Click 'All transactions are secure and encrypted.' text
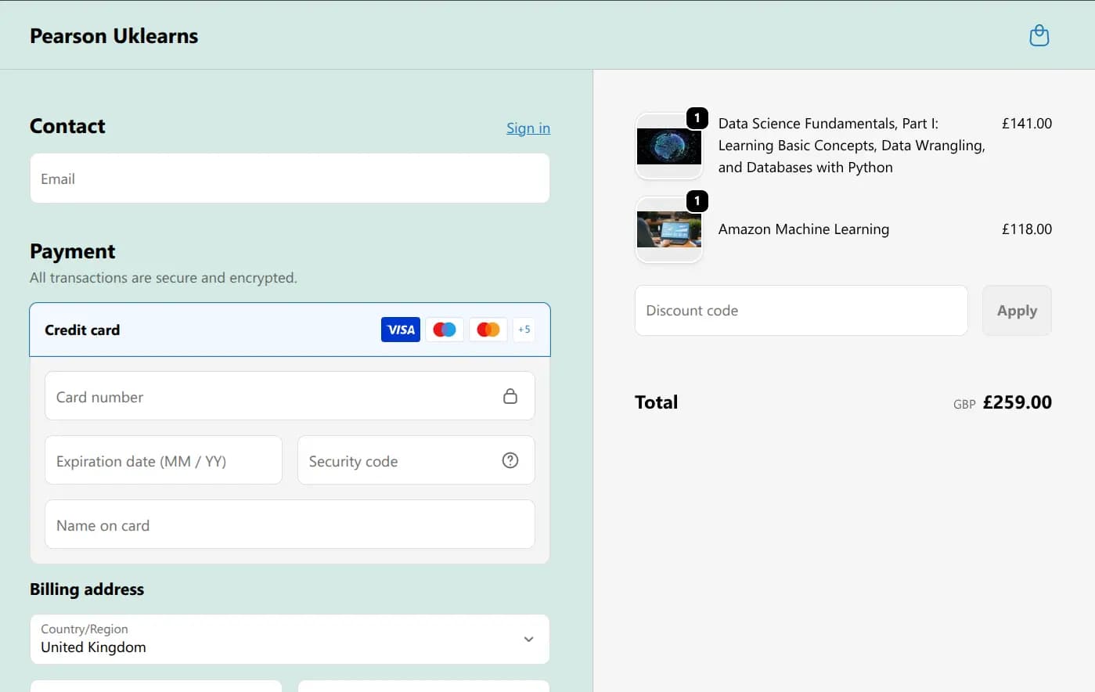This screenshot has width=1095, height=692. (164, 278)
